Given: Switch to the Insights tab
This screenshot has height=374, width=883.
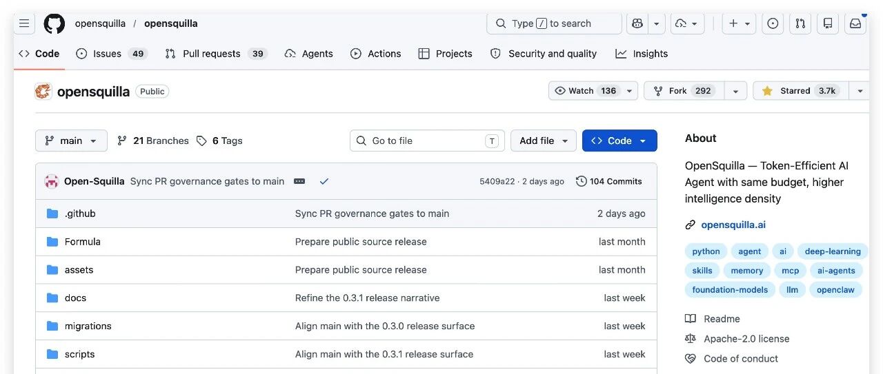Looking at the screenshot, I should click(x=642, y=54).
